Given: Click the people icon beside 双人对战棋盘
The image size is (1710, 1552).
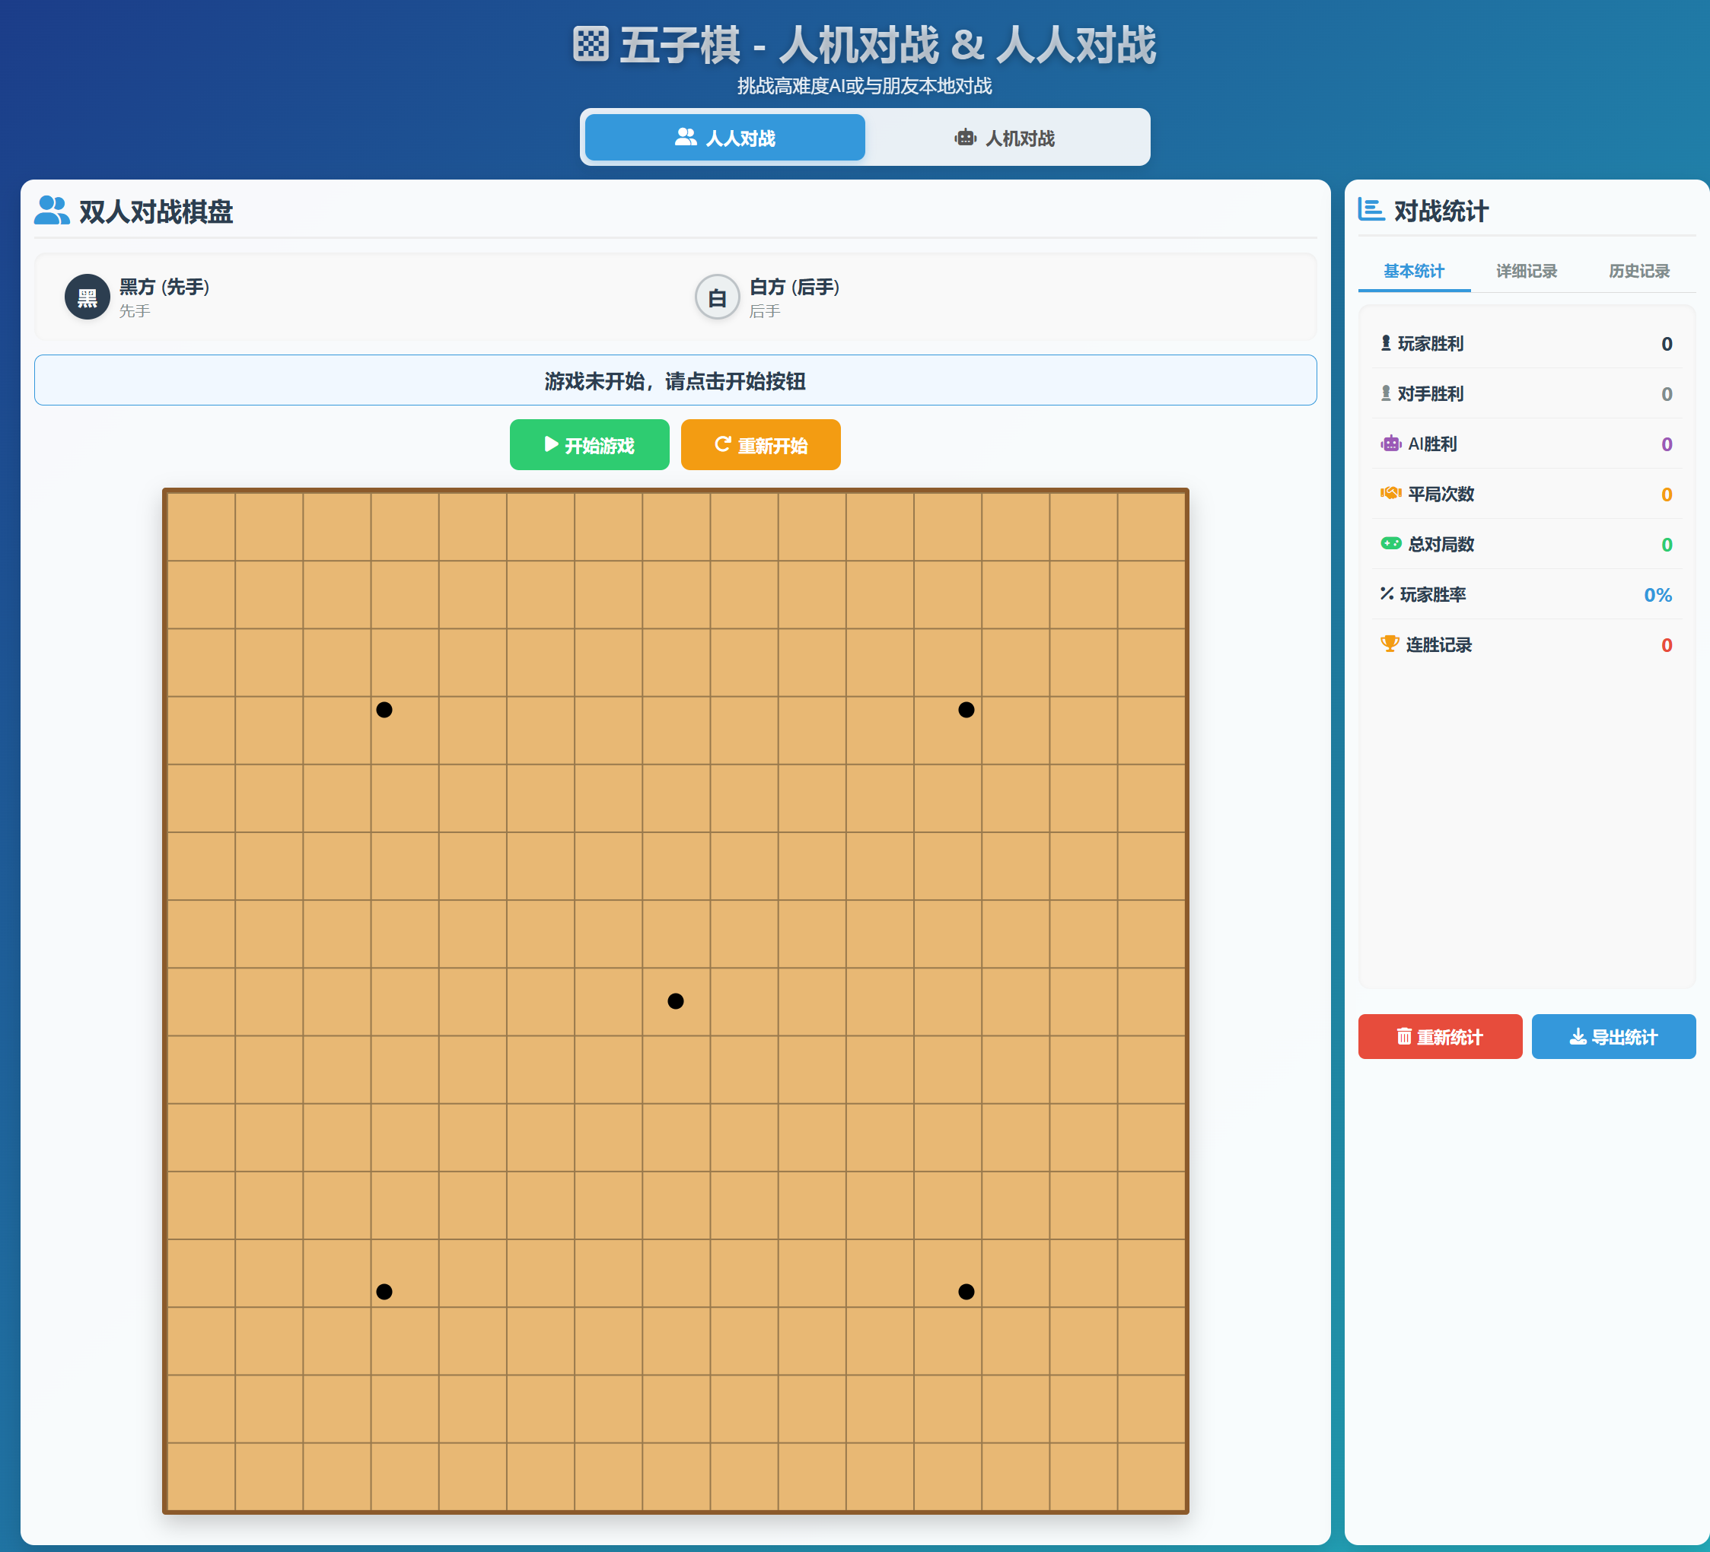Looking at the screenshot, I should [53, 208].
